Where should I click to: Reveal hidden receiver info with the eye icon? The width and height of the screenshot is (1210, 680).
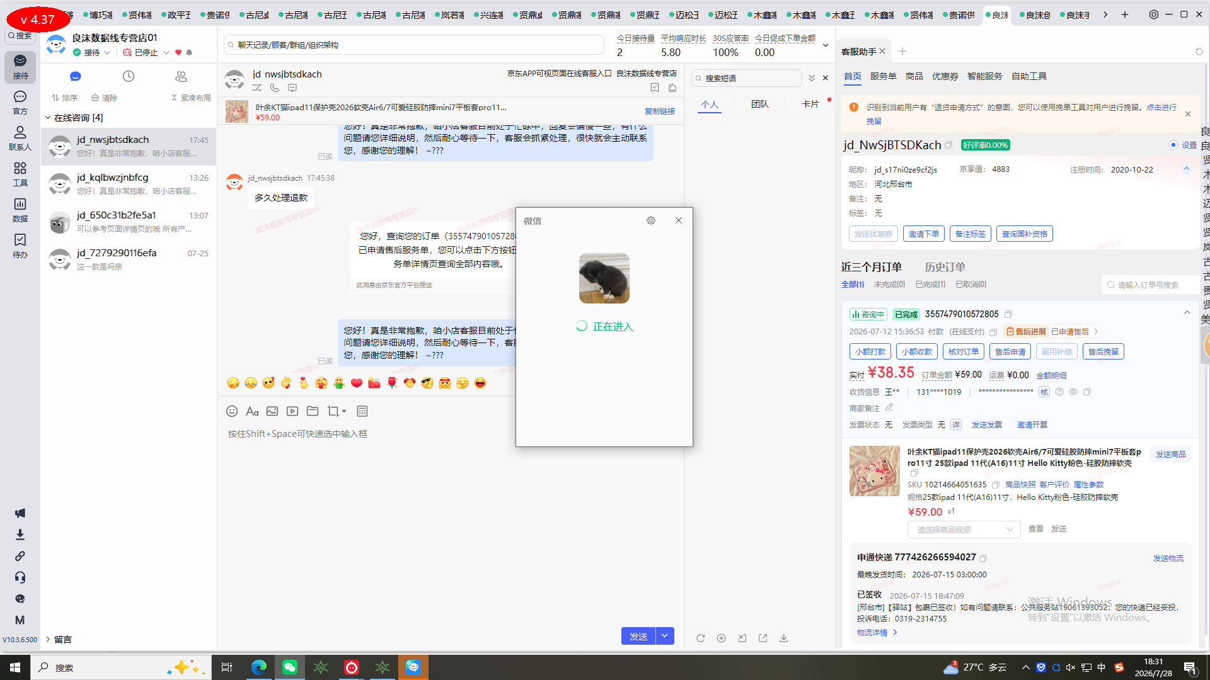coord(1073,392)
